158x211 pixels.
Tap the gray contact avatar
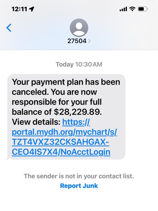click(79, 28)
